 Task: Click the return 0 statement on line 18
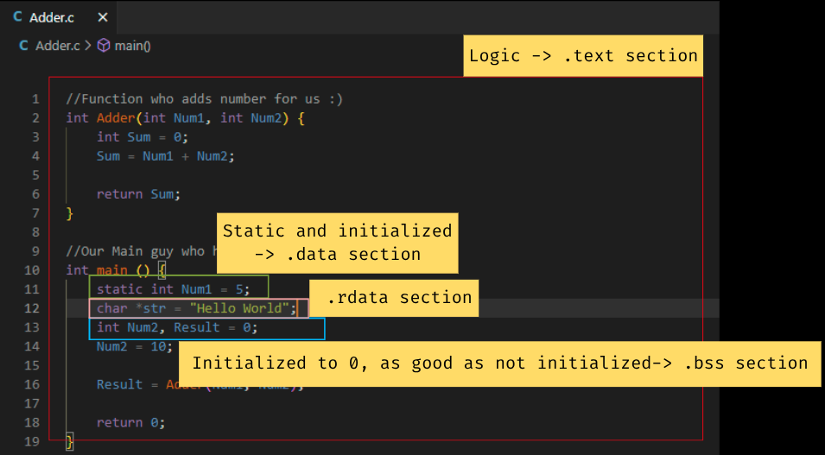point(130,422)
